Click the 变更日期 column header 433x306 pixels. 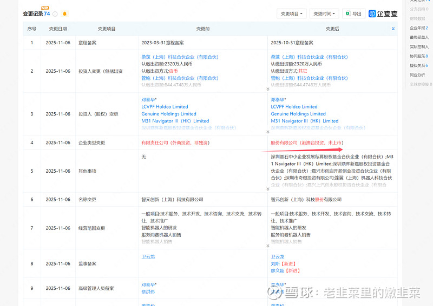coord(58,29)
